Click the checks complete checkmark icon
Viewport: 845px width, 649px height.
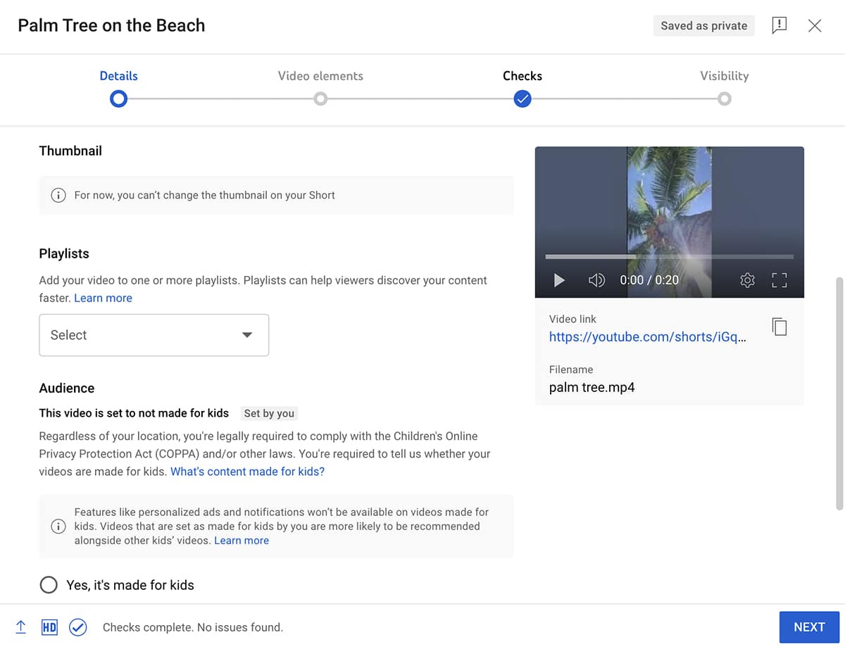(77, 626)
